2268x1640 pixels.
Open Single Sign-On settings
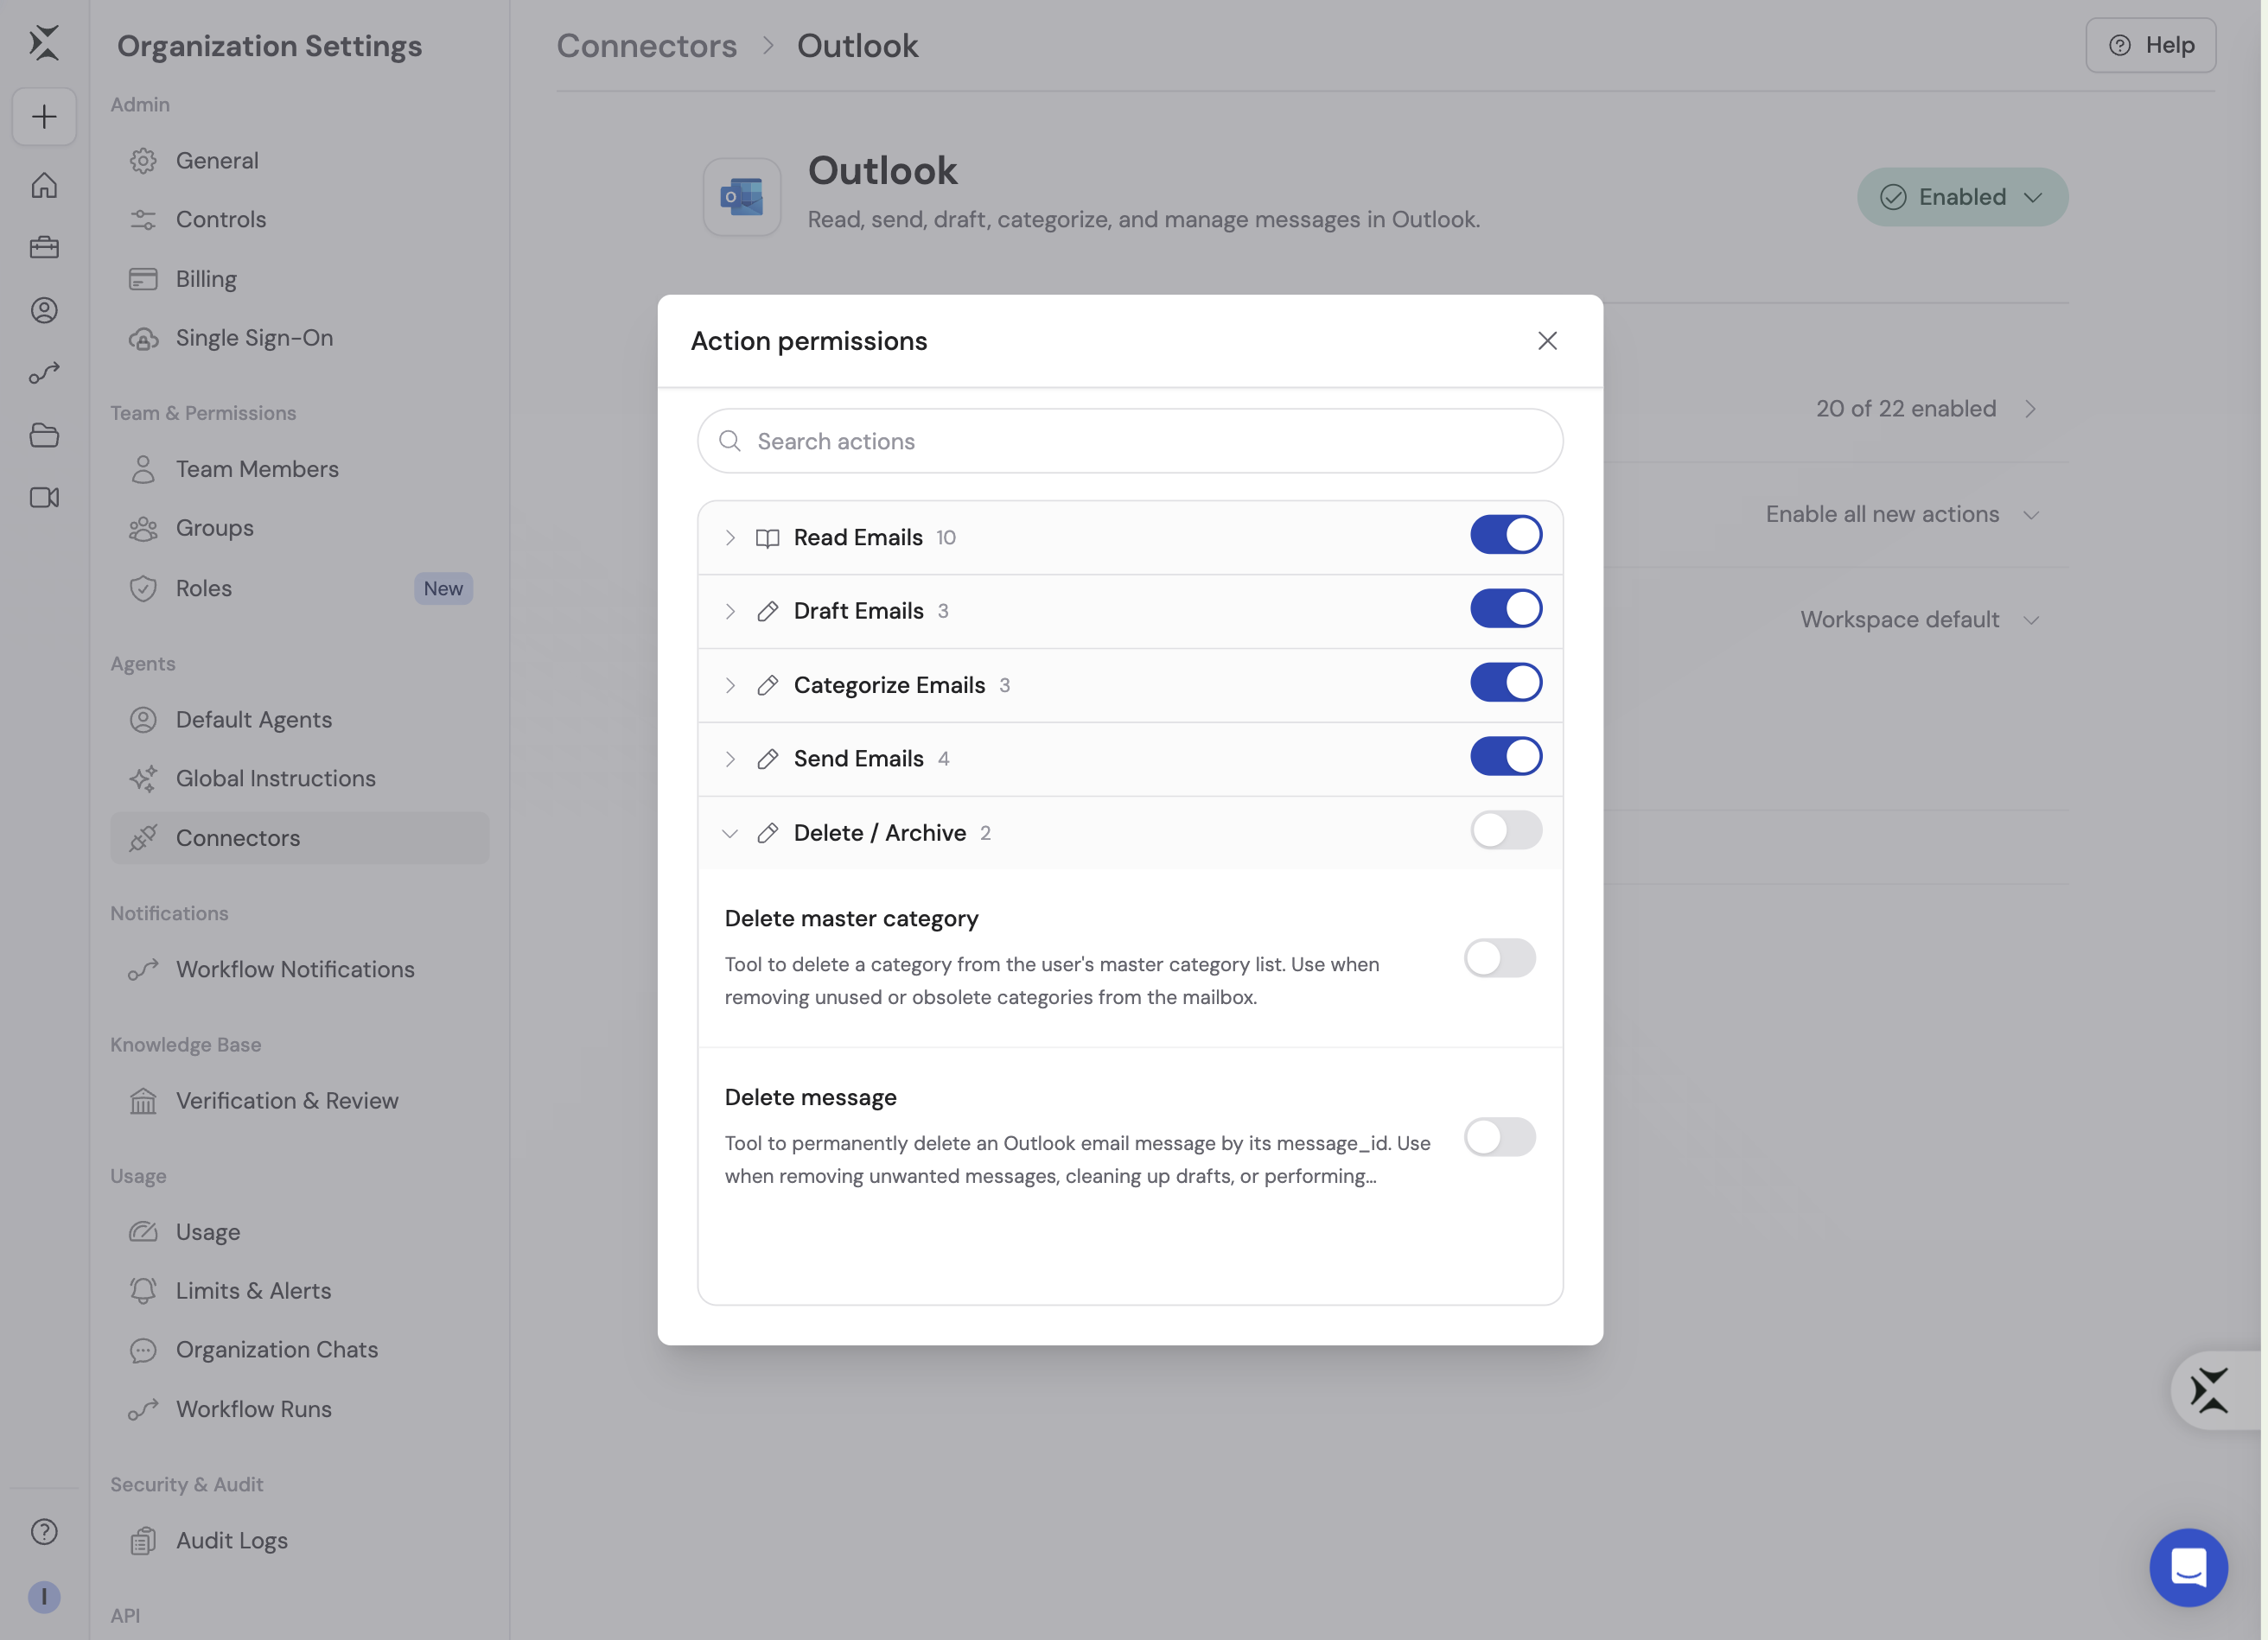pyautogui.click(x=300, y=338)
